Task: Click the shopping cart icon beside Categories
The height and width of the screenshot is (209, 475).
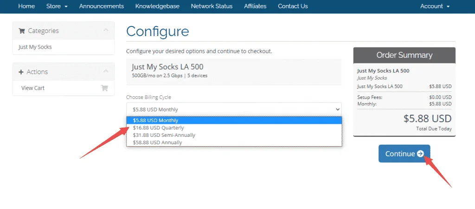Action: point(21,31)
